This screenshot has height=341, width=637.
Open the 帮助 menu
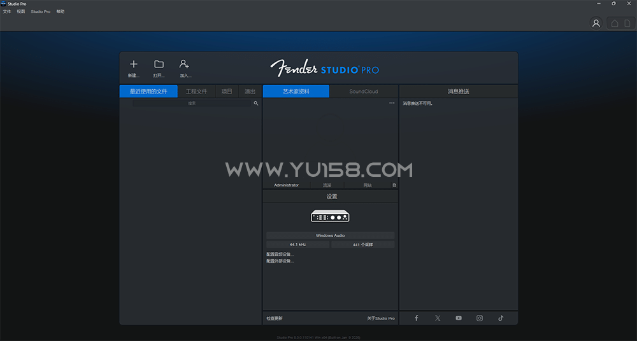(60, 11)
